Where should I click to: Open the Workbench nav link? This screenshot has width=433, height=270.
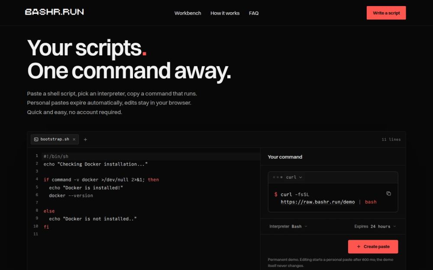[x=187, y=13]
